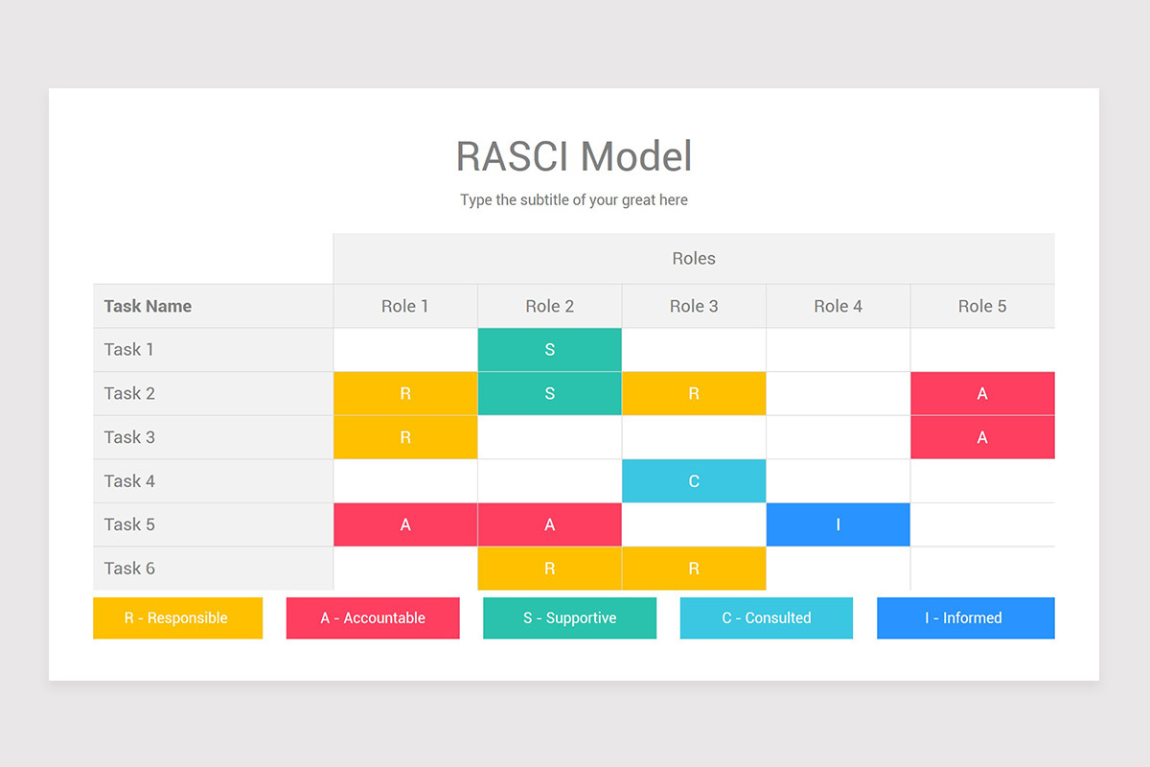The width and height of the screenshot is (1150, 767).
Task: Click the Roles header cell
Action: (x=694, y=258)
